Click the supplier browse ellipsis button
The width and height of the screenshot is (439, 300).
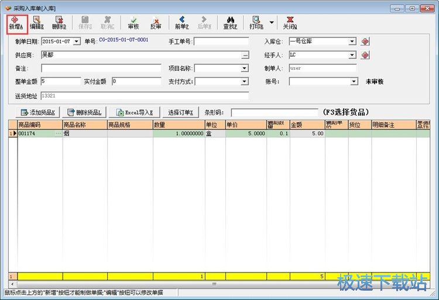tap(245, 55)
